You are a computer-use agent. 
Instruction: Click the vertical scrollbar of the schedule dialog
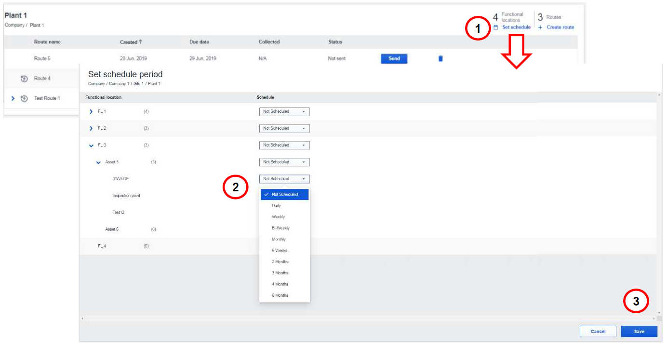[659, 204]
